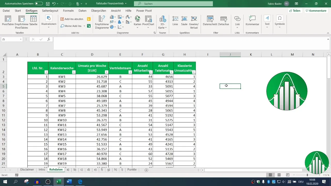Insert a Kommentar
This screenshot has height=186, width=331.
[x=252, y=21]
